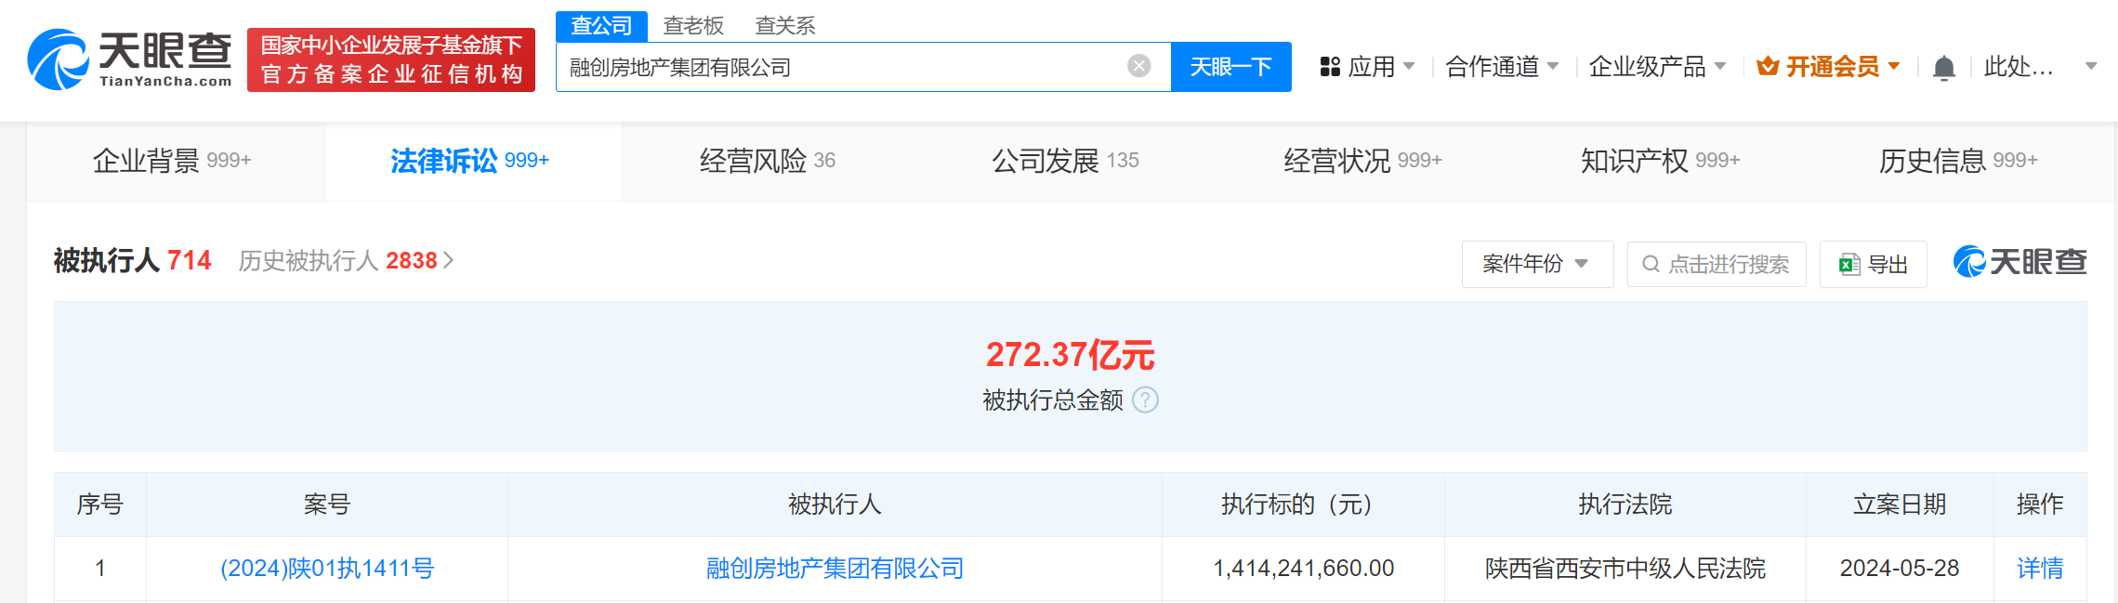Clear the search box text
This screenshot has width=2118, height=603.
[x=1138, y=66]
